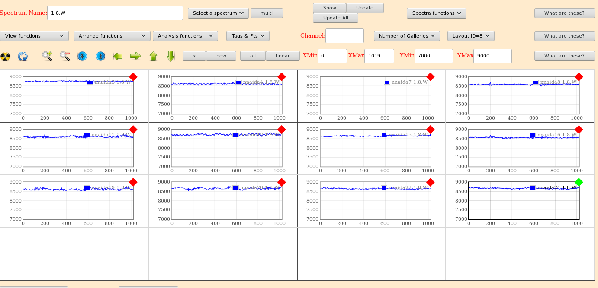Screen dimensions: 598x288
Task: Open the Number of Galleries dropdown
Action: tap(407, 36)
